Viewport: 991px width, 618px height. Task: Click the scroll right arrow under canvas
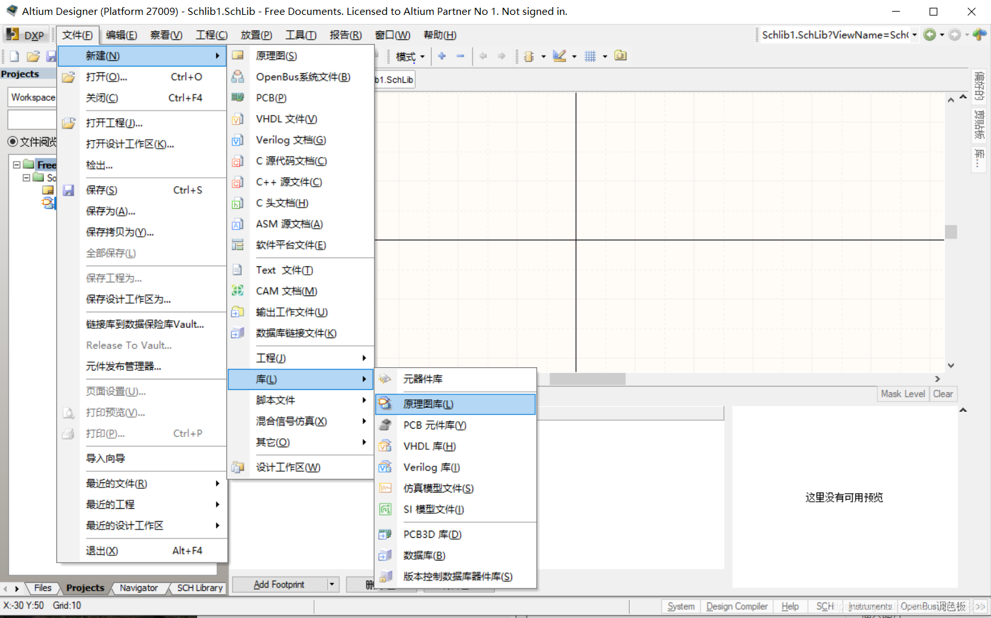click(938, 379)
